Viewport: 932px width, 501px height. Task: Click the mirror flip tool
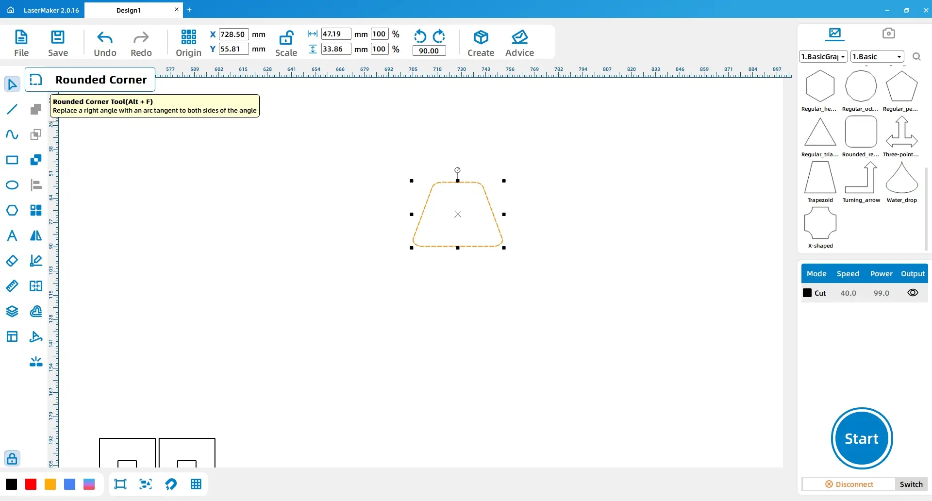(36, 235)
